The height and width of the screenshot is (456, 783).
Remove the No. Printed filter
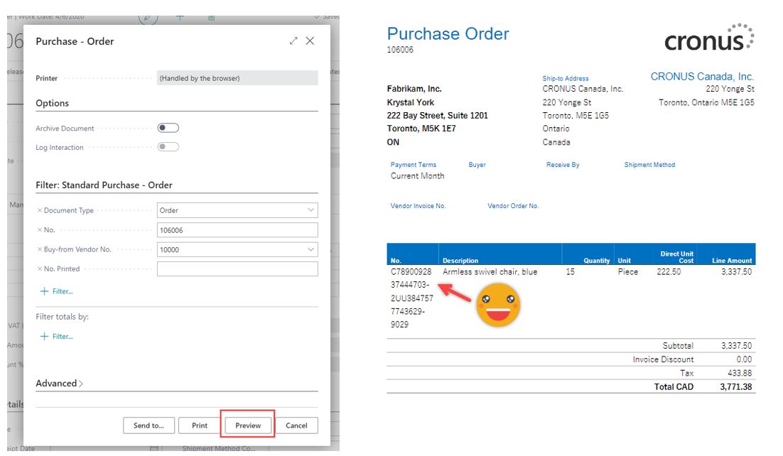point(40,268)
